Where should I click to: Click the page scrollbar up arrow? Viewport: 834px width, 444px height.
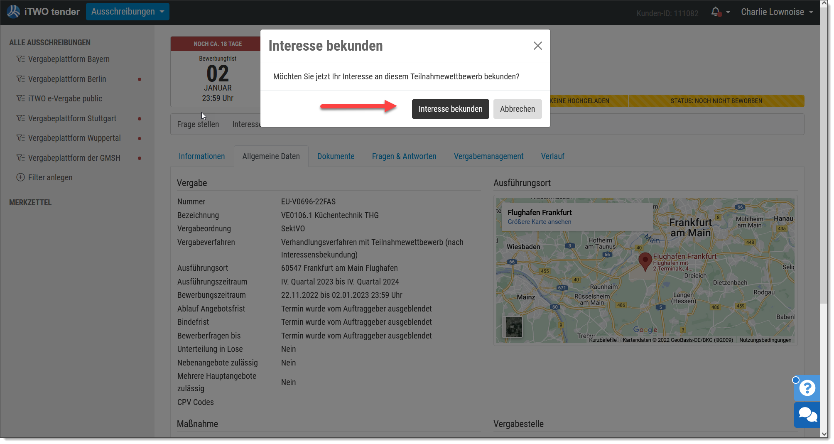[824, 4]
